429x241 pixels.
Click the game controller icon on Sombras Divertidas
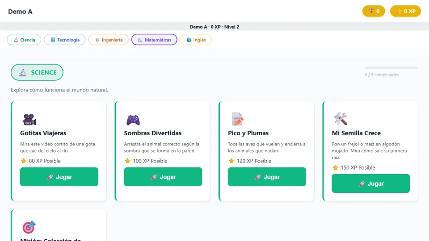[133, 120]
